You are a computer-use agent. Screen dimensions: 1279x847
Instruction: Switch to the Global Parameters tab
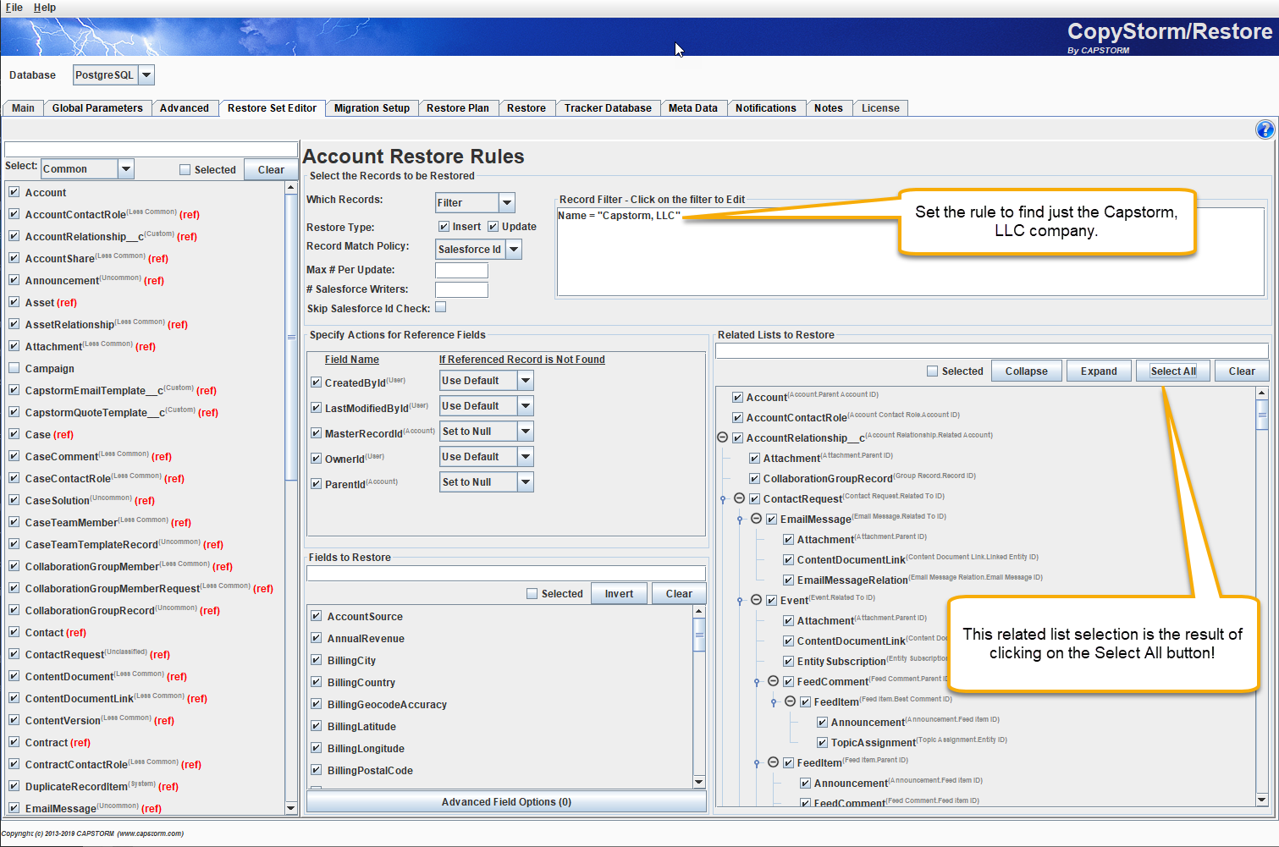point(97,108)
